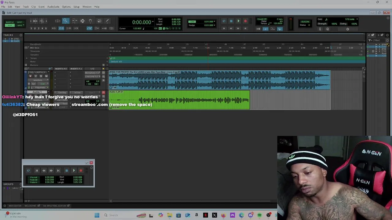Click the red freeze icon on Audio 1

point(104,92)
